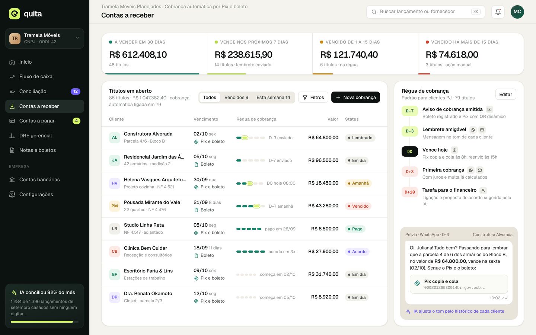Select the D-7 step badge
Image resolution: width=536 pixels, height=335 pixels.
click(x=409, y=111)
